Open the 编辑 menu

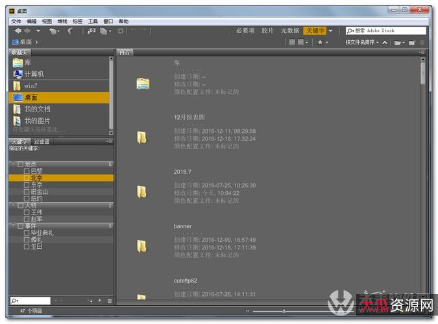click(32, 21)
